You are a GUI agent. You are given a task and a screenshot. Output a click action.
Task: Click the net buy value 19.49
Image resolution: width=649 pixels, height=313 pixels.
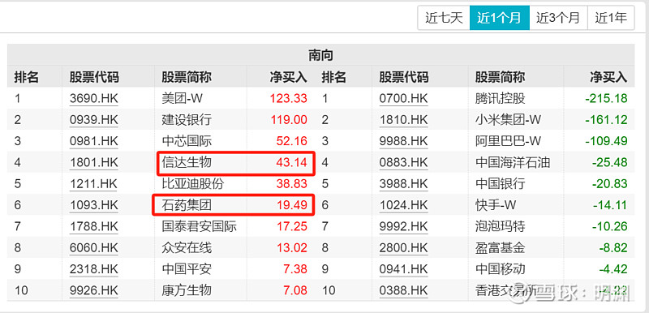click(292, 205)
